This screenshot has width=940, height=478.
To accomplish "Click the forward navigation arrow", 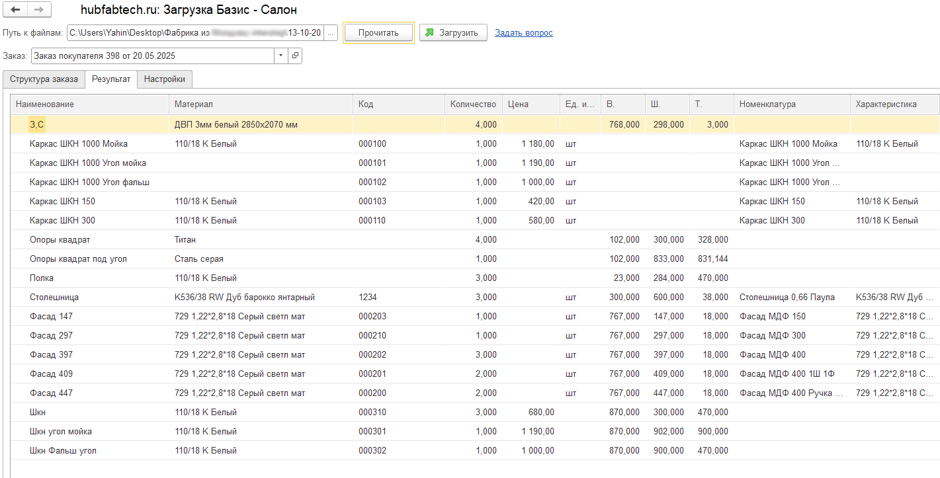I will [x=38, y=10].
